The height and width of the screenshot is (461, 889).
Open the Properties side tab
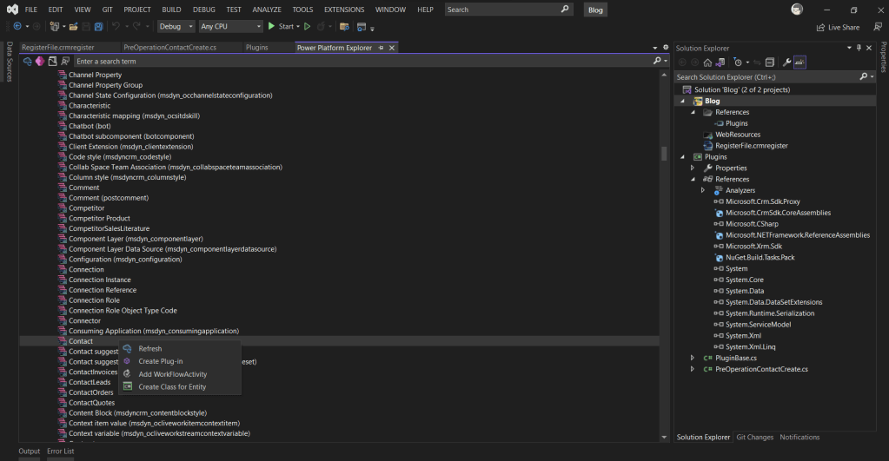point(883,56)
